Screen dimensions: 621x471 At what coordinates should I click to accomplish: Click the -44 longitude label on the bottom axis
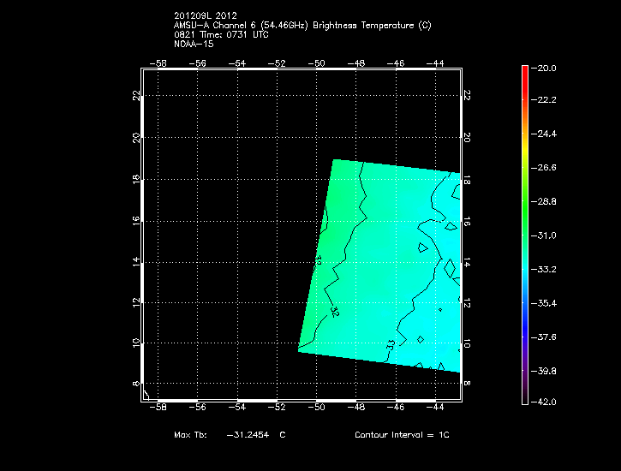click(x=435, y=409)
